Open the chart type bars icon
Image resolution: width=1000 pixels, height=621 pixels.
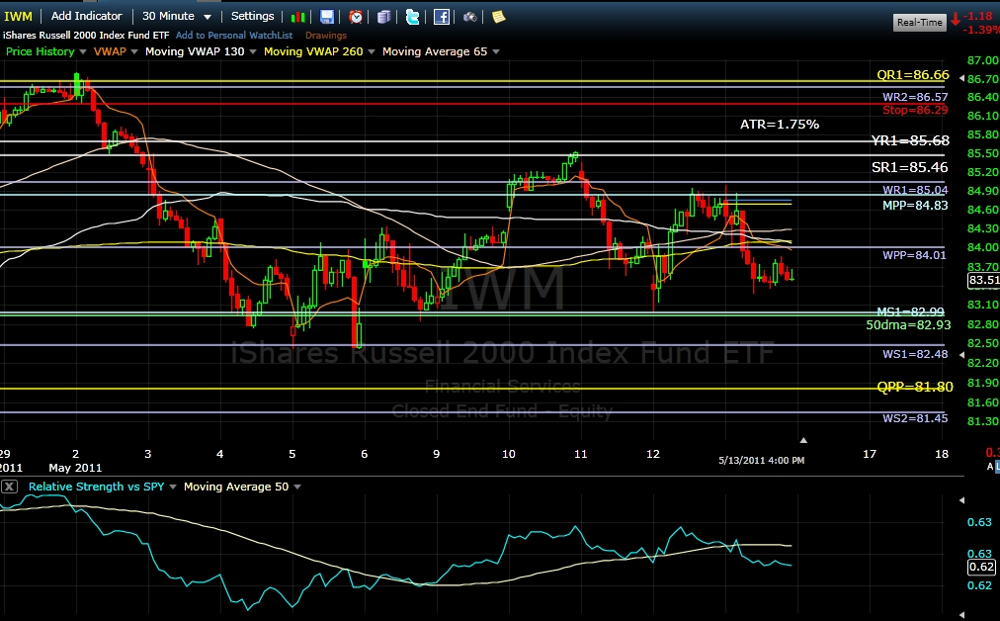[x=297, y=17]
